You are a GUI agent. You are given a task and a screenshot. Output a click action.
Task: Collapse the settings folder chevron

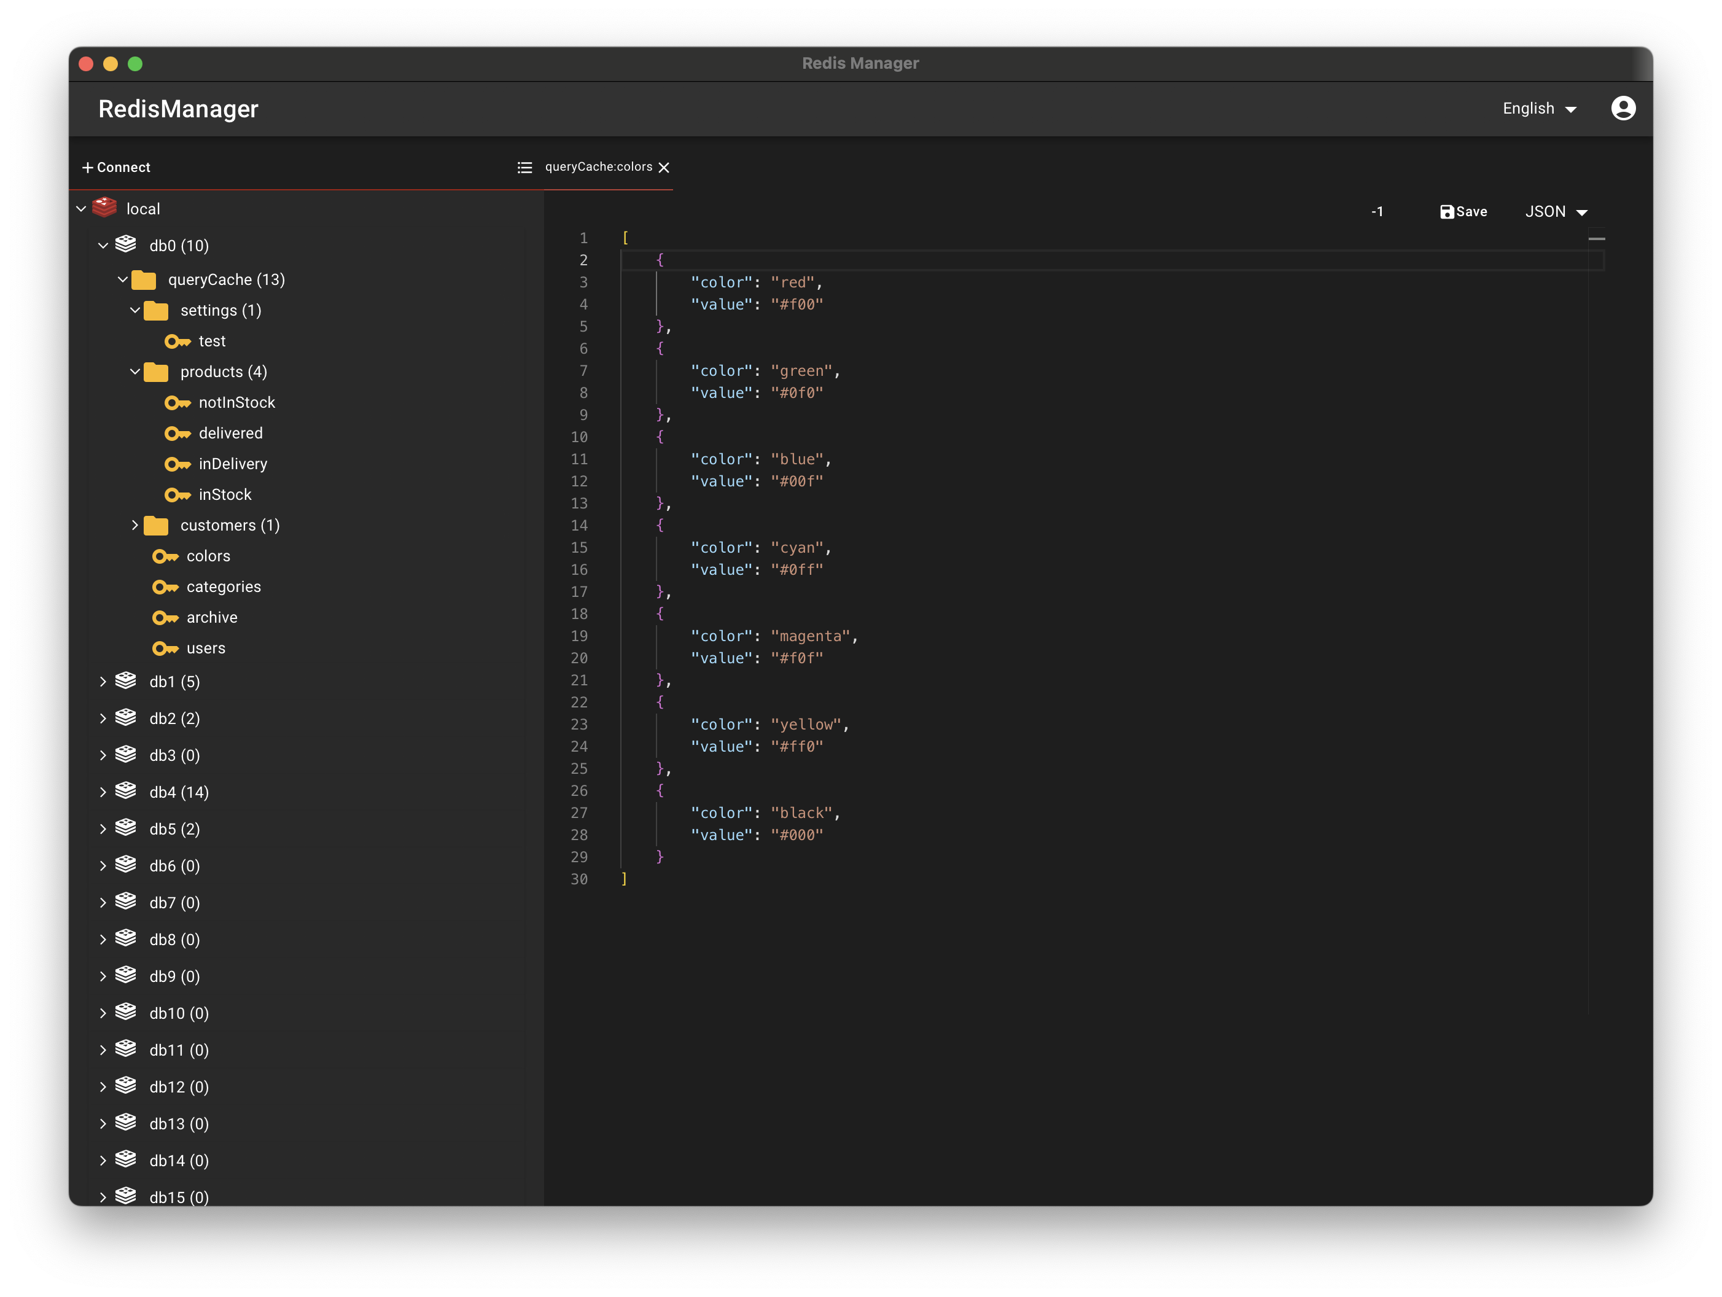point(134,310)
